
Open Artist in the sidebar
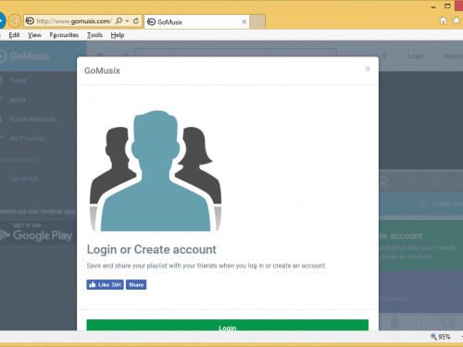[x=18, y=100]
